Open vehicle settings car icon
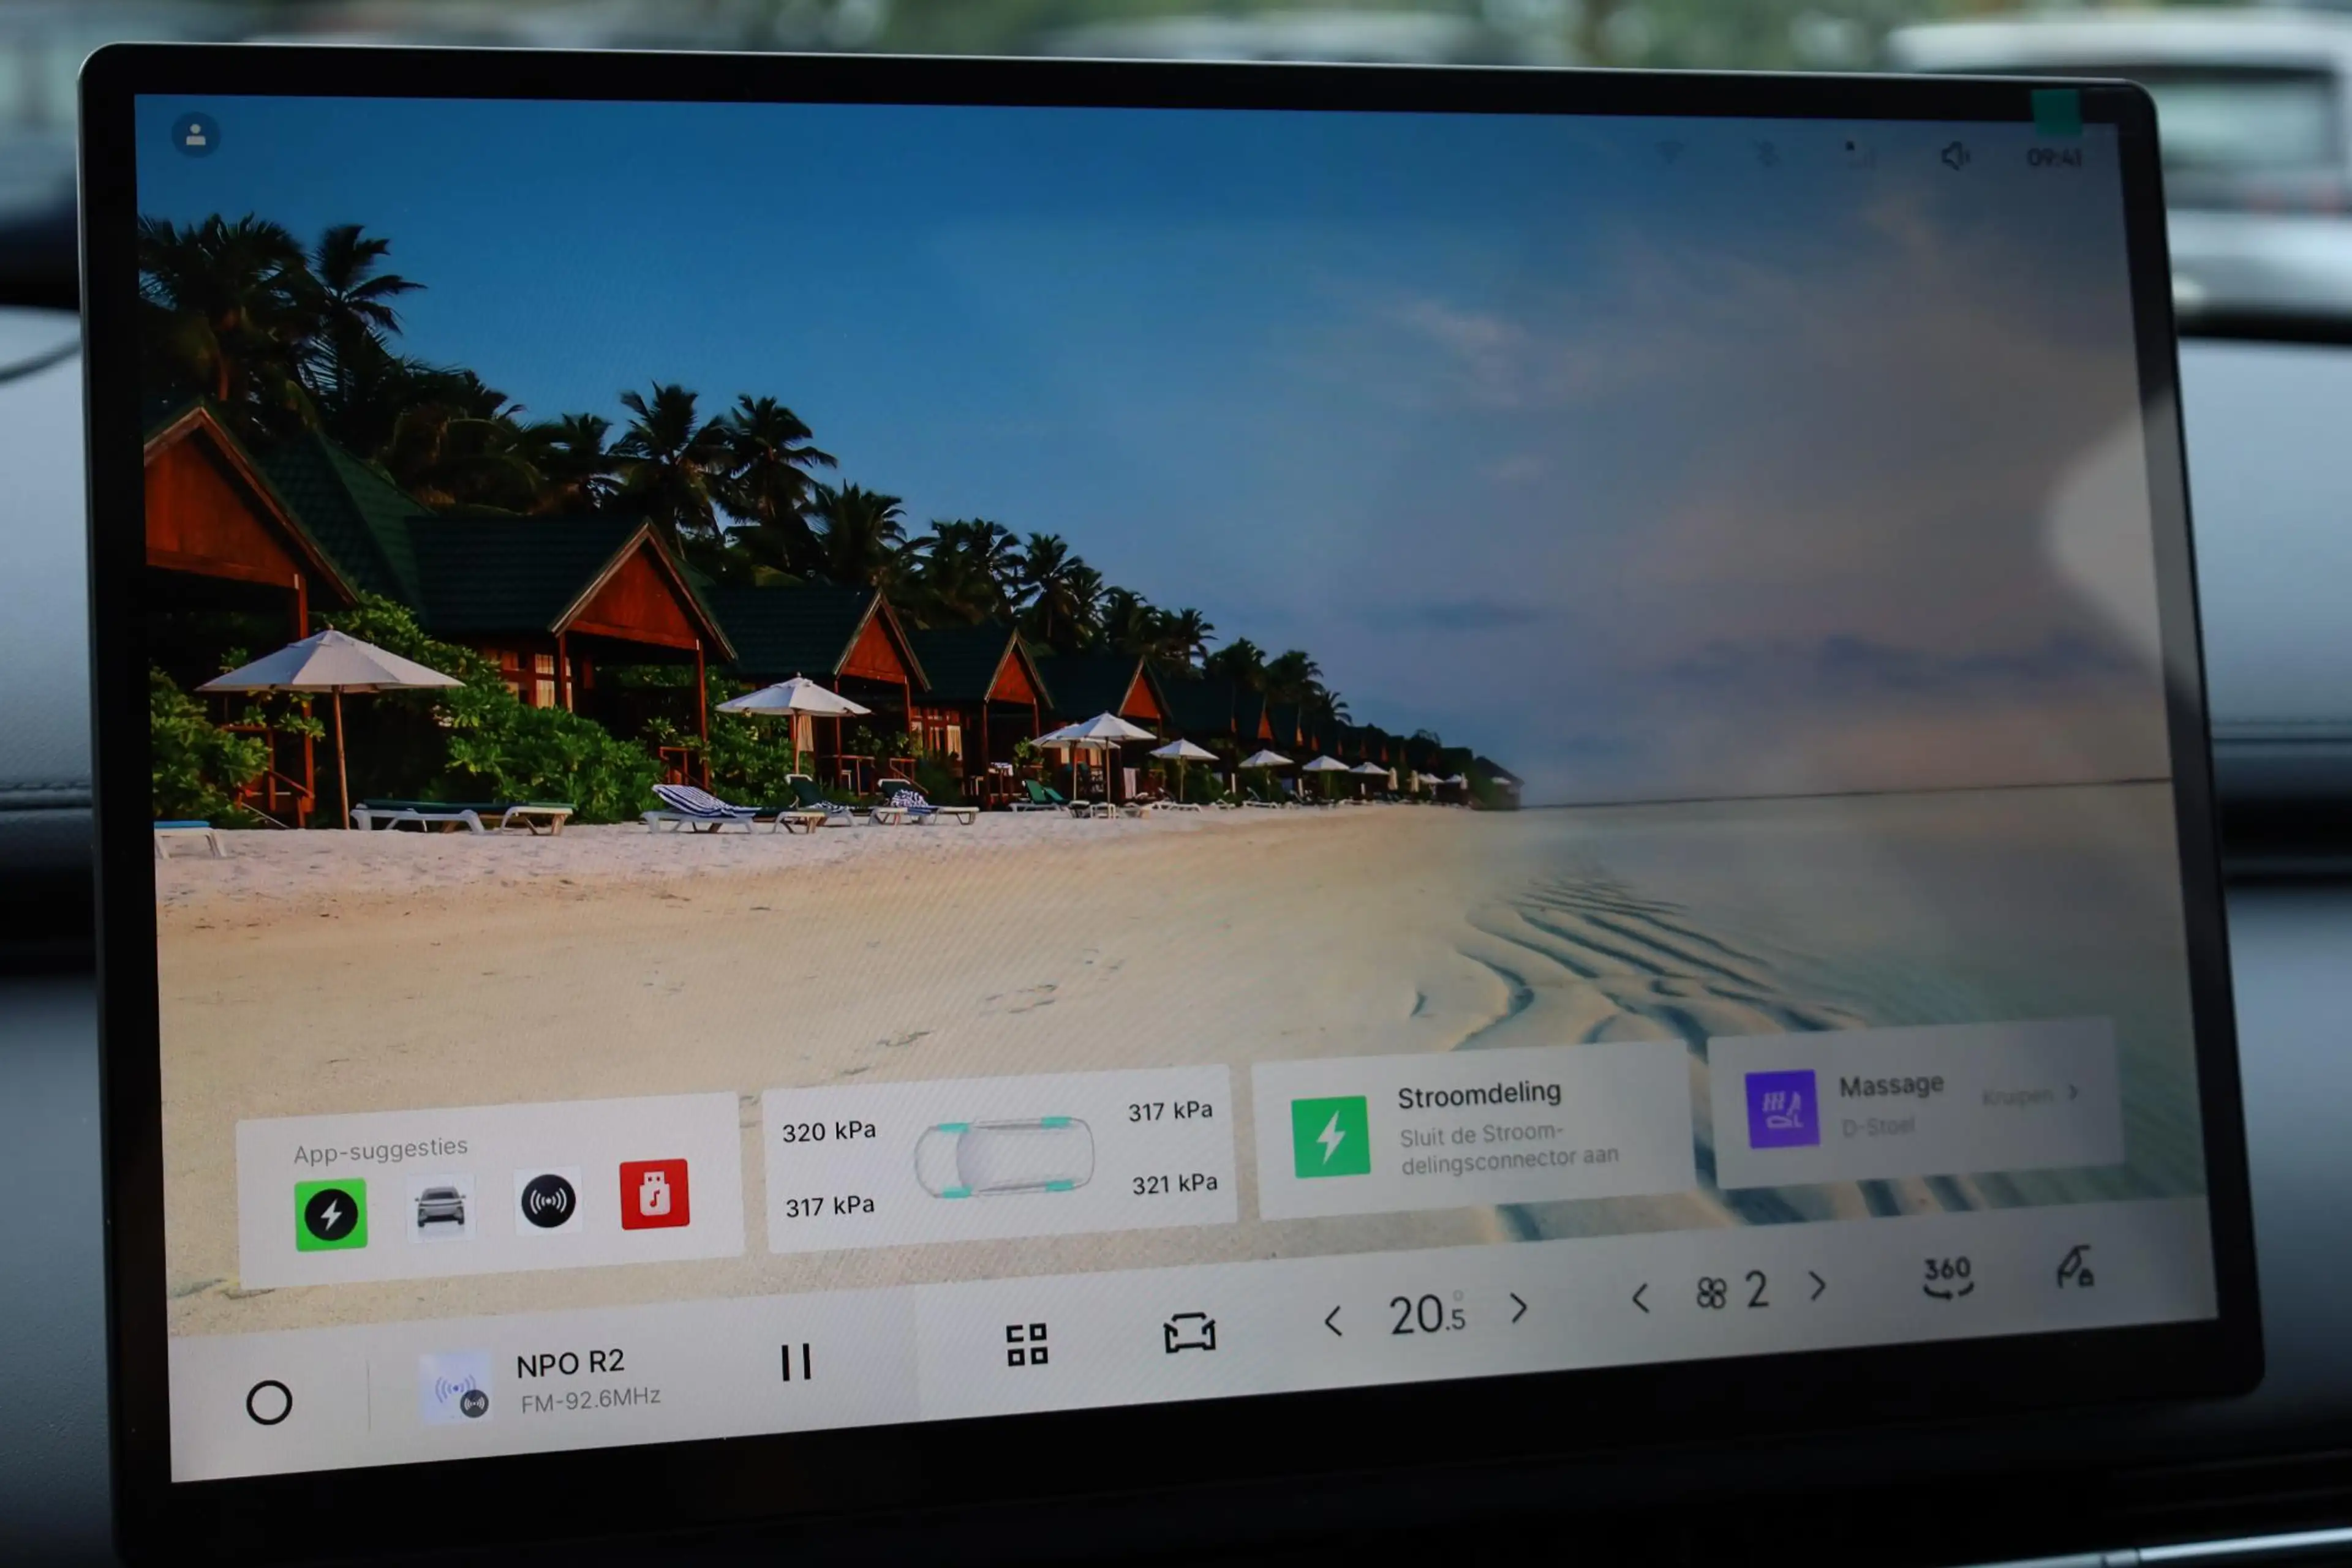 [x=1189, y=1333]
